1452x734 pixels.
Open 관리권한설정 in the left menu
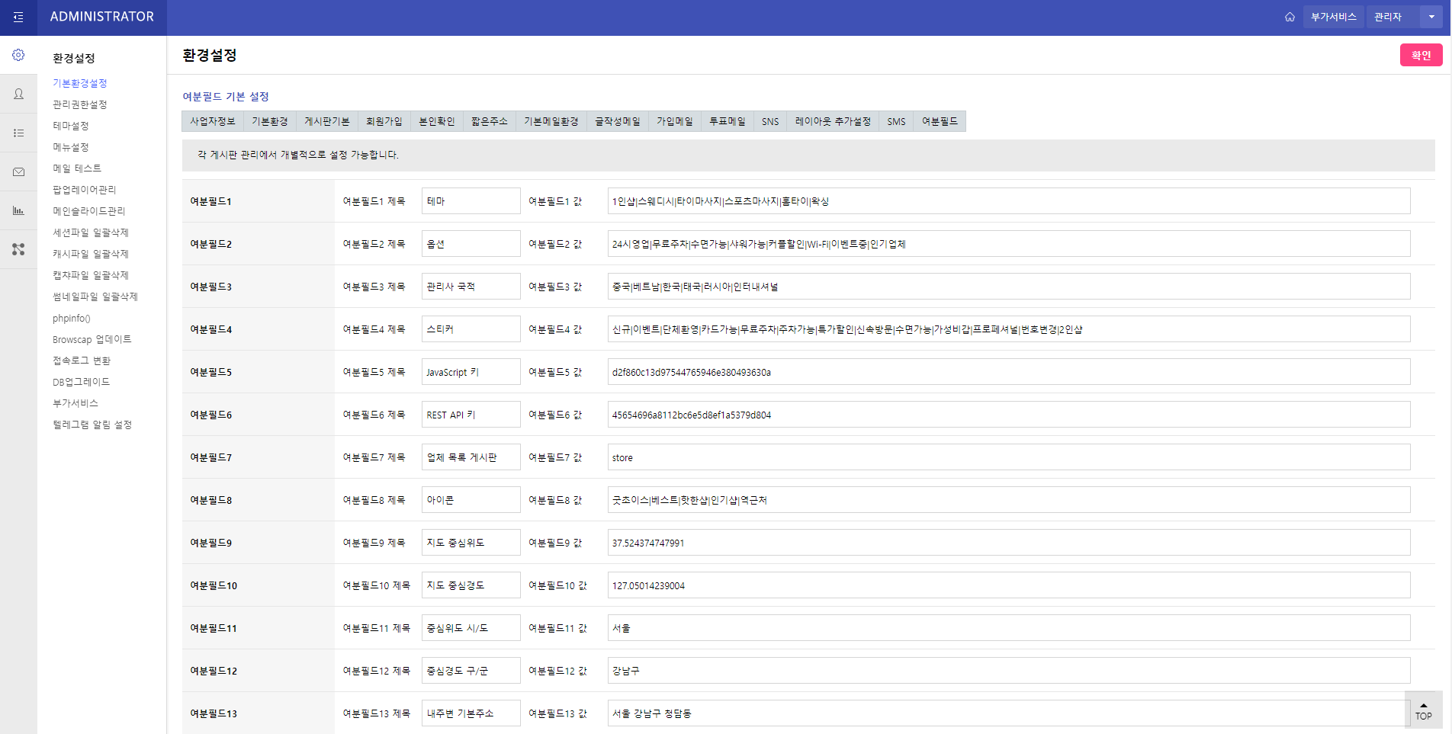tap(80, 104)
